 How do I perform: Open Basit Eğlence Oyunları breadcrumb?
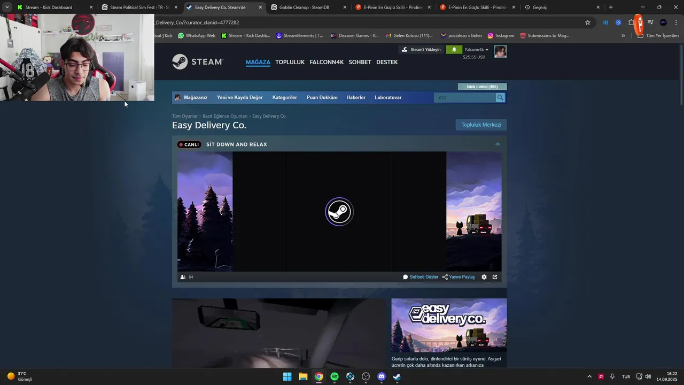225,116
